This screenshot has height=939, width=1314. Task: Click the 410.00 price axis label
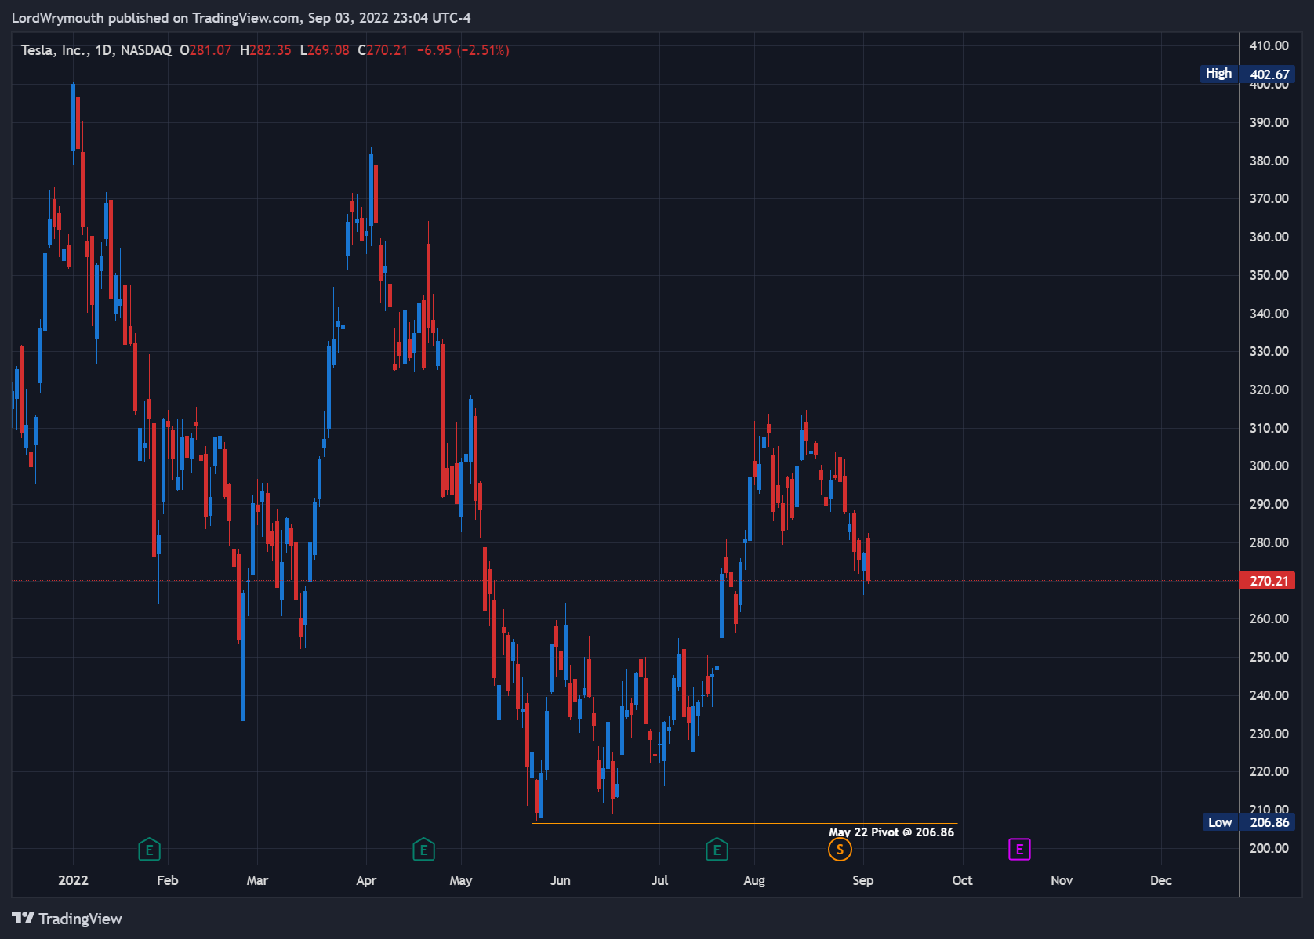pos(1269,45)
